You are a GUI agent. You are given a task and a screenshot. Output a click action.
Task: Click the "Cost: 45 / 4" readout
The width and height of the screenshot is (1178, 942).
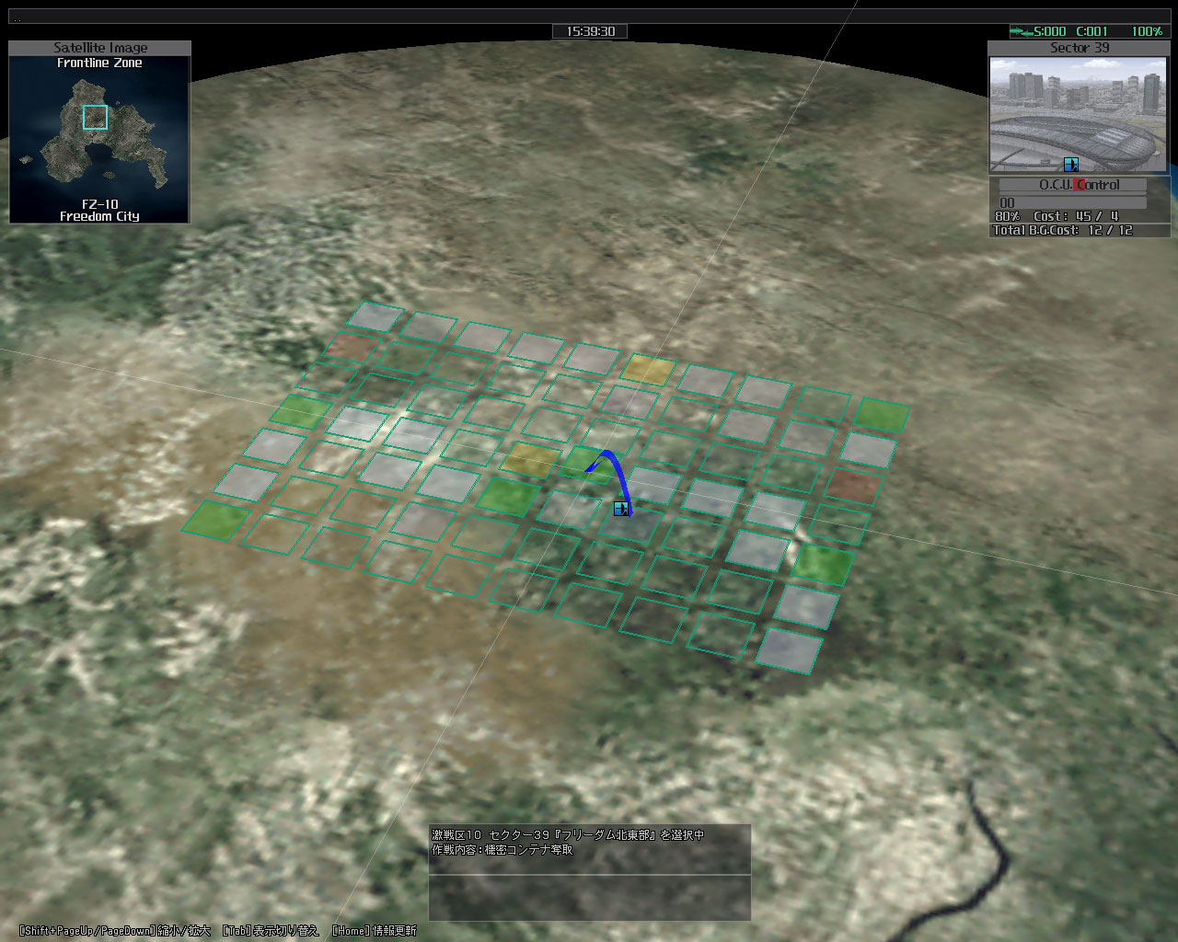click(1076, 216)
